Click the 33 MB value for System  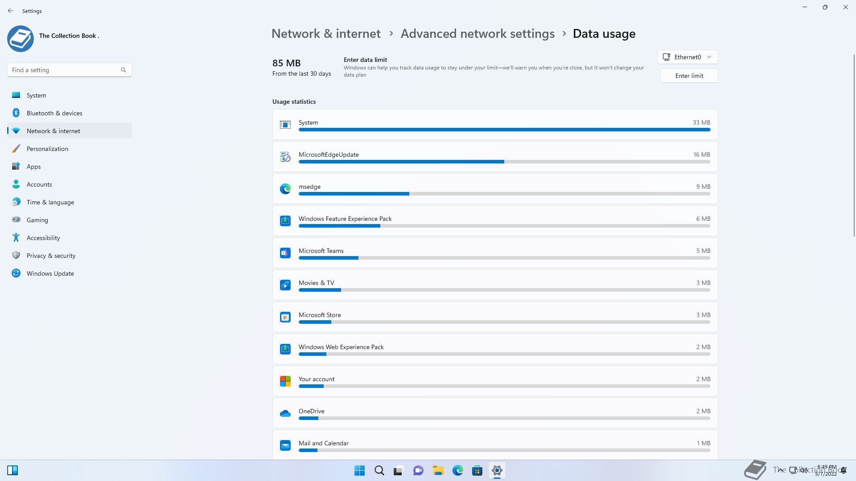701,122
